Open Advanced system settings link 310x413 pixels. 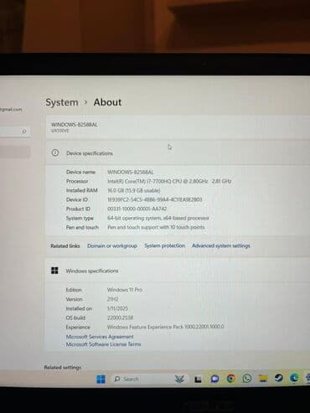point(221,245)
